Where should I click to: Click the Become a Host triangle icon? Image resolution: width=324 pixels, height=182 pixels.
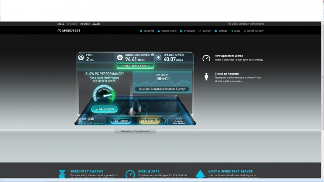click(159, 31)
